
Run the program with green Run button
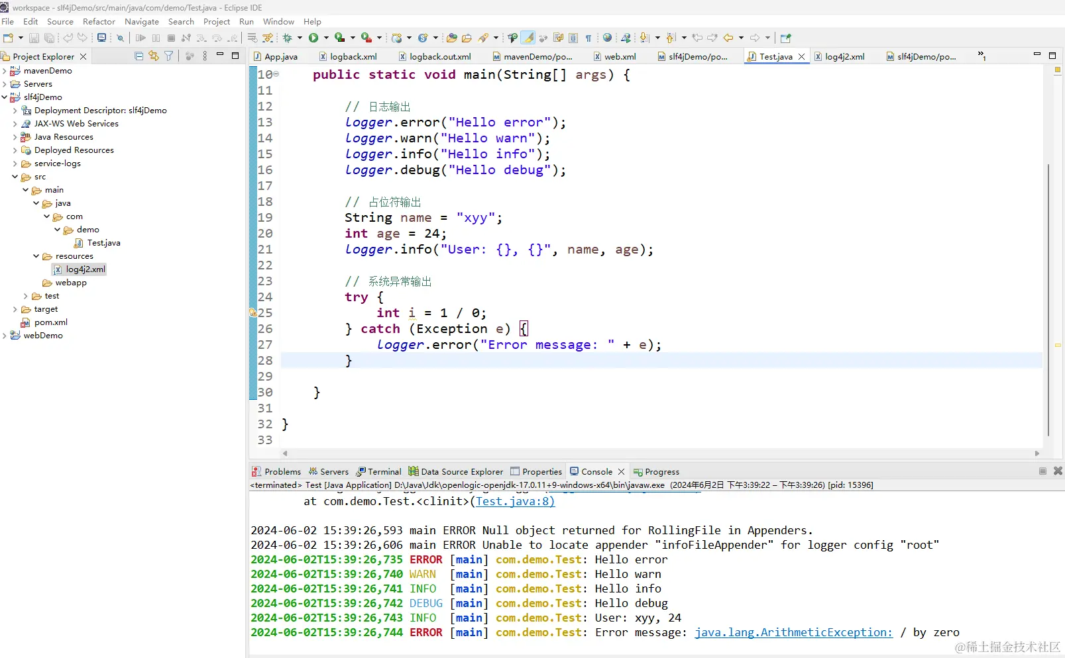pyautogui.click(x=313, y=38)
